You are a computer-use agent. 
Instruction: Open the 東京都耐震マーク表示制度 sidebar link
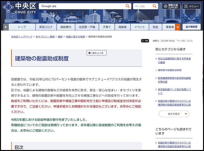(174, 90)
